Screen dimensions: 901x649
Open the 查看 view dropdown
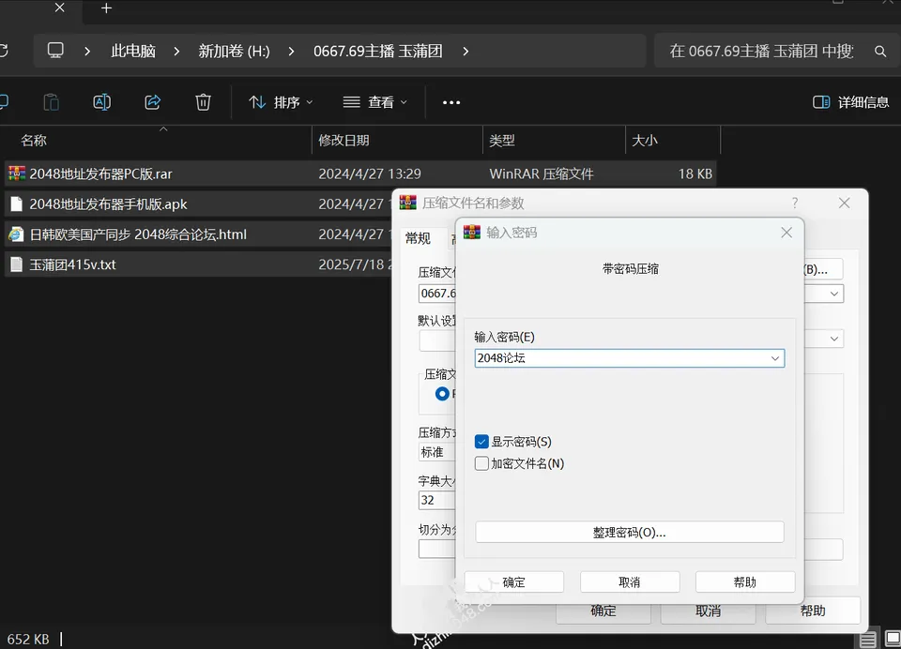click(x=375, y=102)
